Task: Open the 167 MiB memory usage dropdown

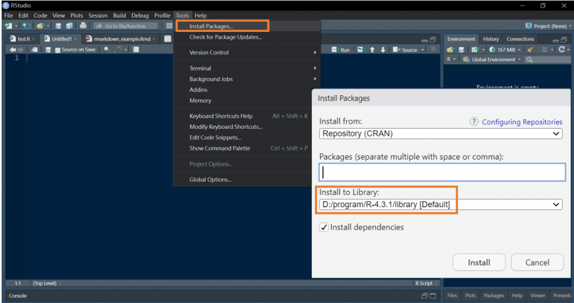Action: point(505,49)
